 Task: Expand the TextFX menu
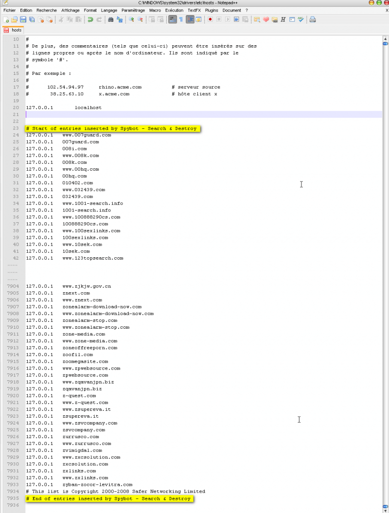coord(194,10)
